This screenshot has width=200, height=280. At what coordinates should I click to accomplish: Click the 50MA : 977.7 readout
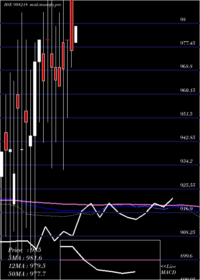[27, 274]
